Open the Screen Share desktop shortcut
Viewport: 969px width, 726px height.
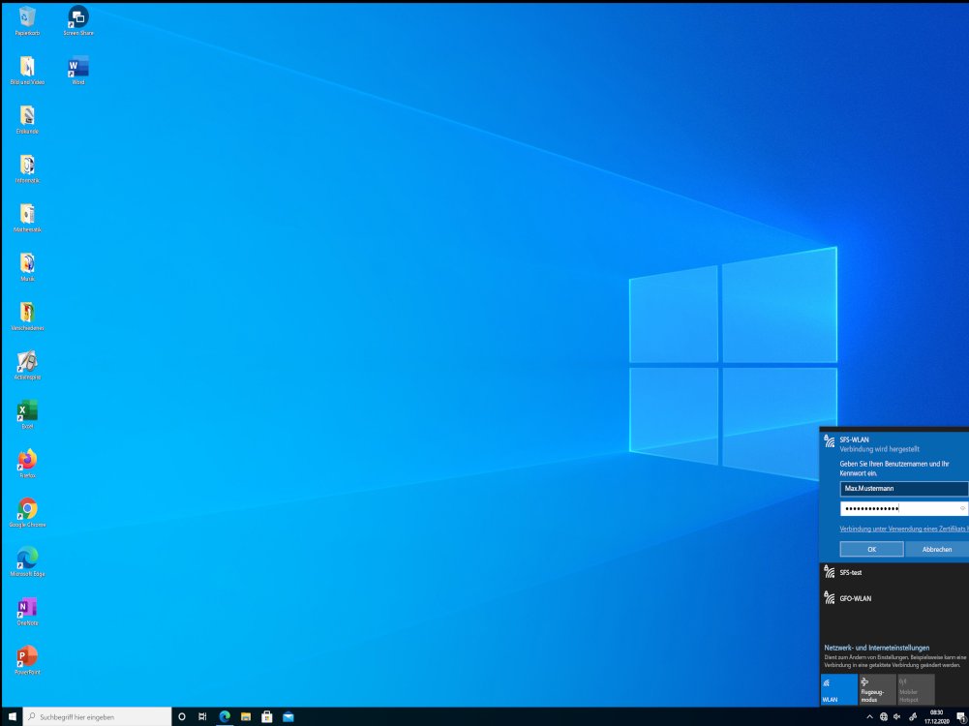coord(77,17)
